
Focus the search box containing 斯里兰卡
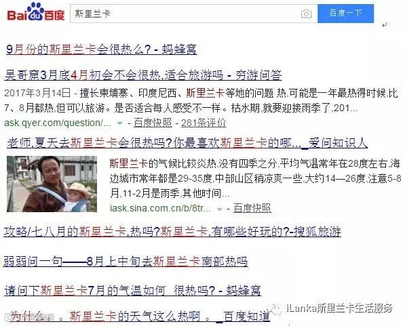194,14
